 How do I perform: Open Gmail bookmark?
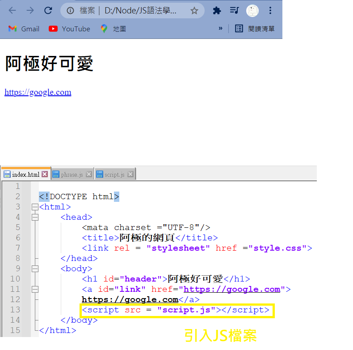[24, 29]
